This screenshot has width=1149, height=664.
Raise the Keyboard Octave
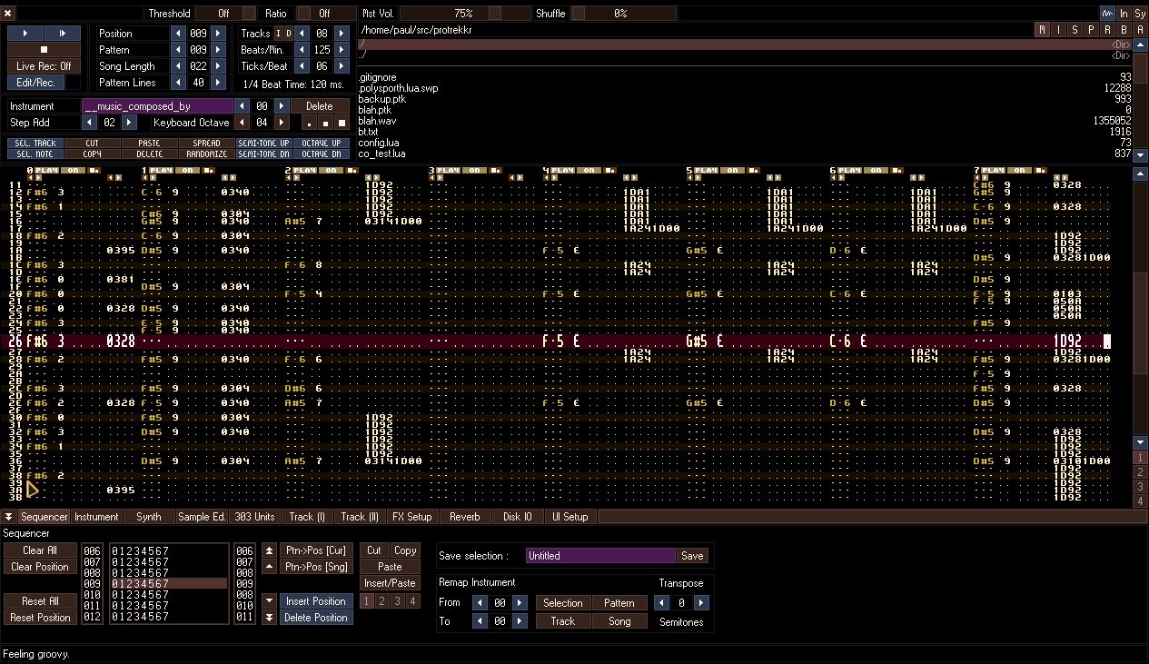click(282, 123)
